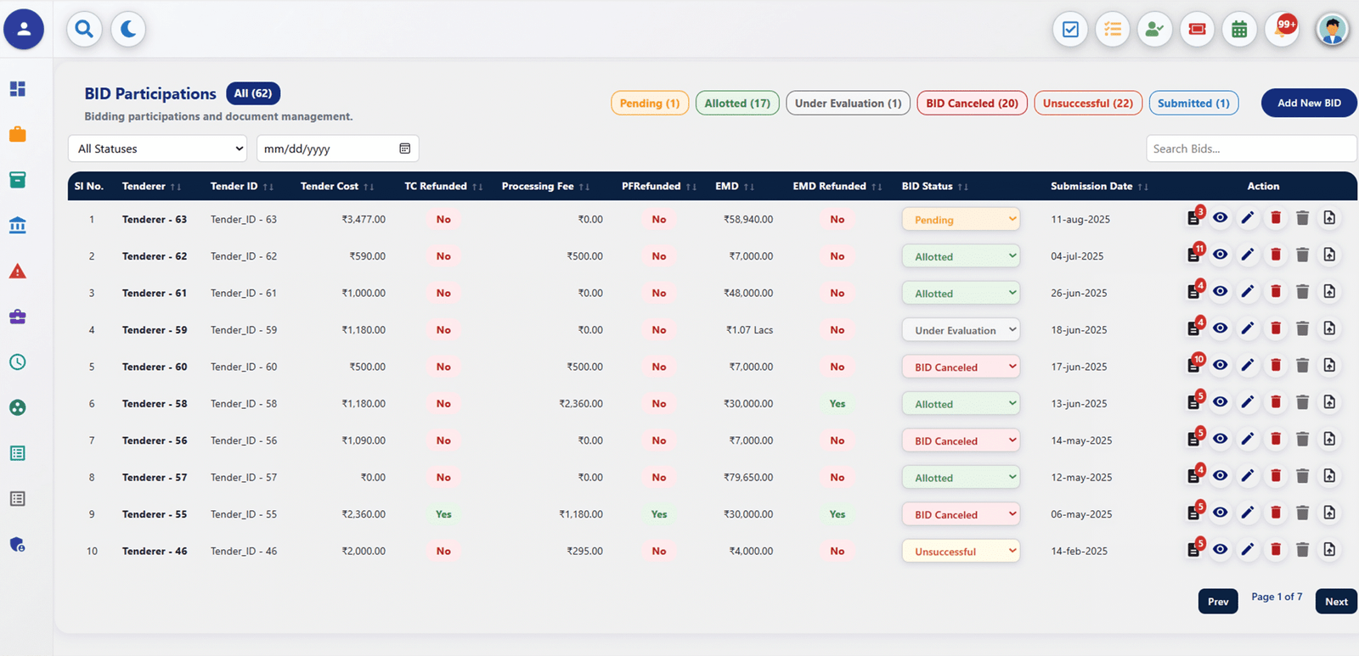Delete Tenderer - 61 with red trash icon
The image size is (1359, 656).
click(x=1275, y=292)
